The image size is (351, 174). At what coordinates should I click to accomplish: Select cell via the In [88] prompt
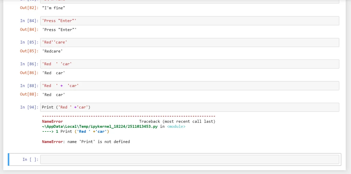coord(29,86)
